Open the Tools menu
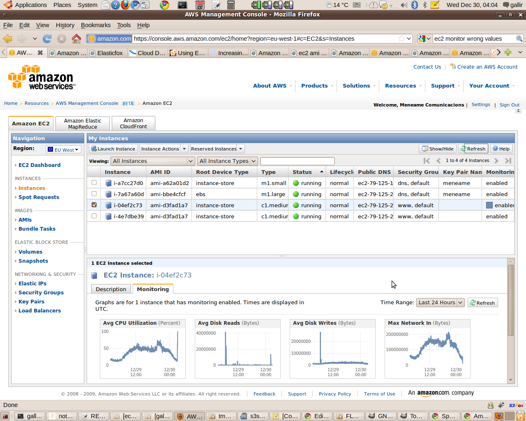The height and width of the screenshot is (421, 526). click(x=124, y=25)
